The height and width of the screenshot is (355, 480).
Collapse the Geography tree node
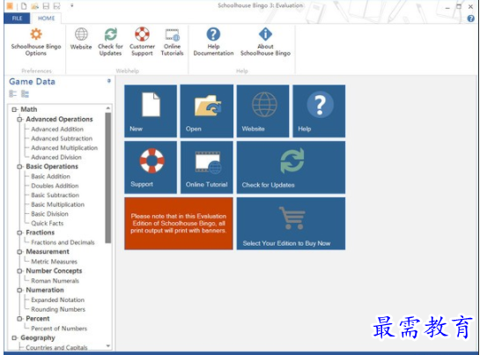tap(14, 338)
